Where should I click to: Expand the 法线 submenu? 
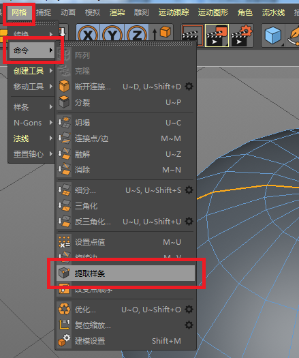pos(32,138)
